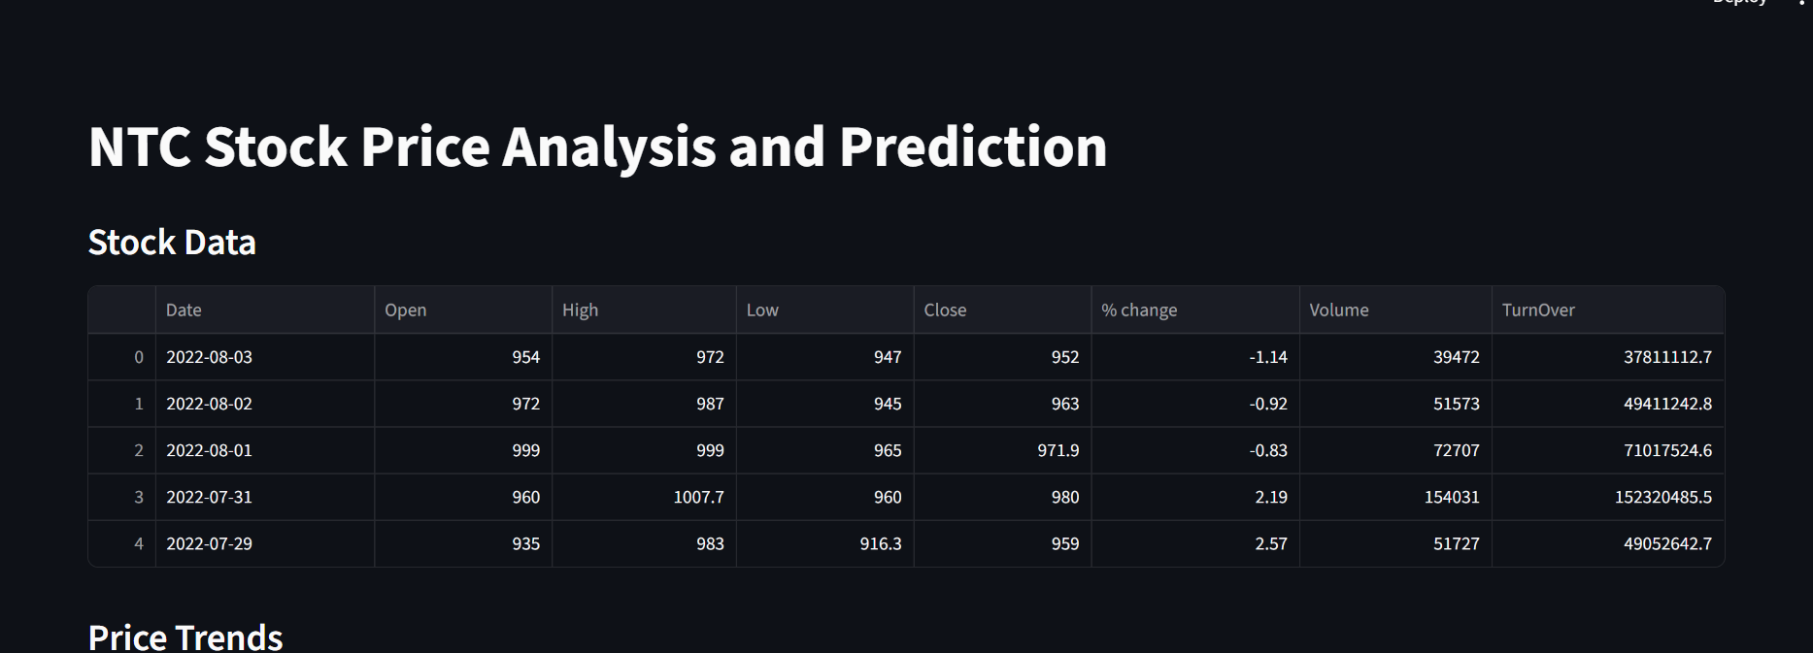Sort table by the High column
1813x653 pixels.
click(580, 310)
